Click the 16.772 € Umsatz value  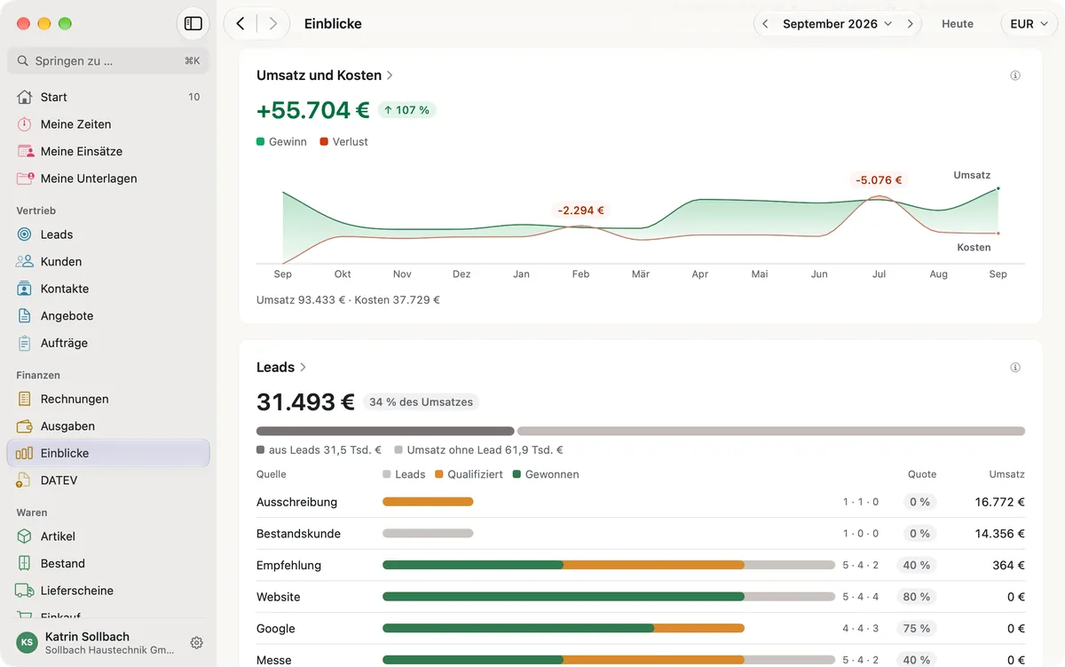(999, 502)
